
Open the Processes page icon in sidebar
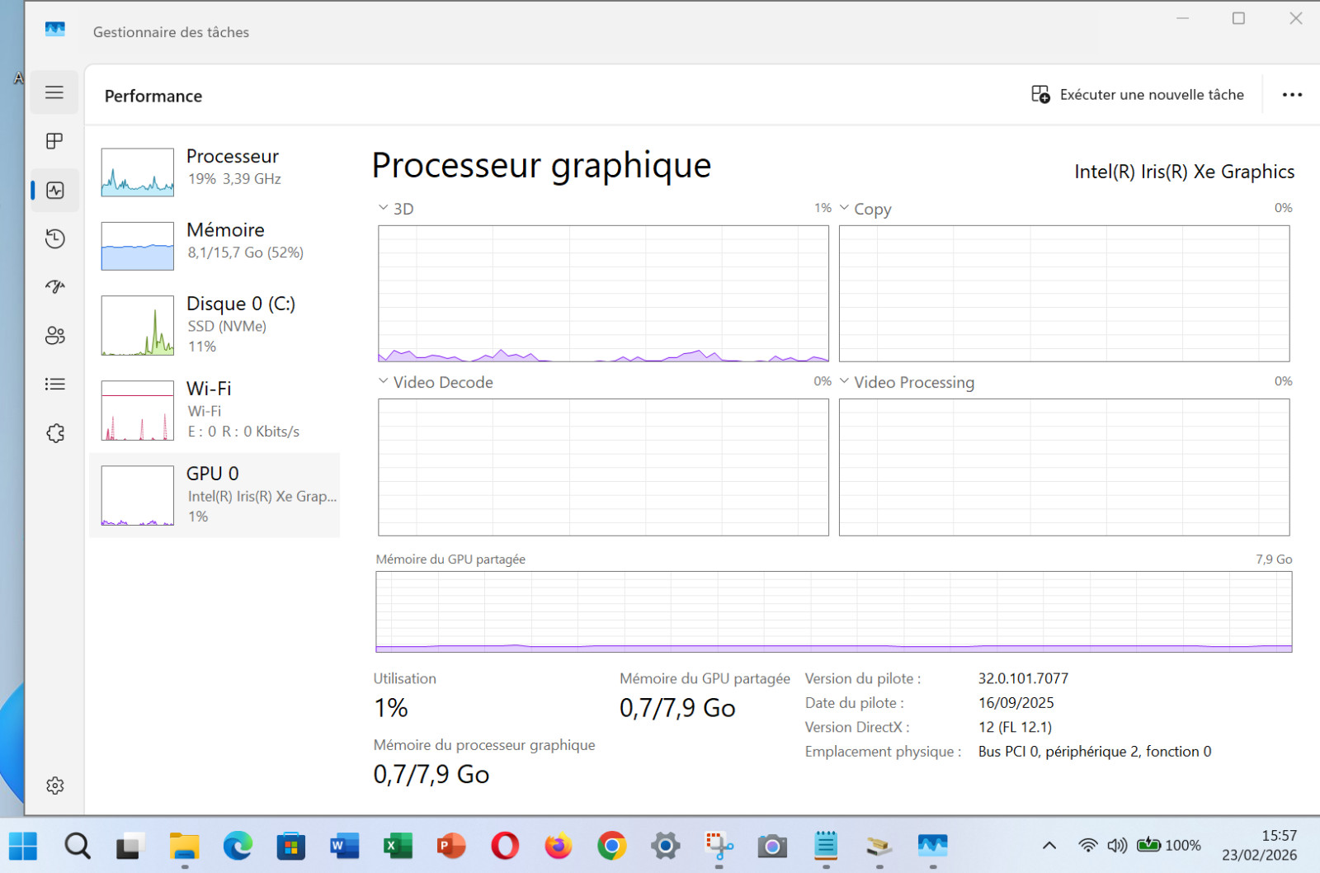[54, 141]
